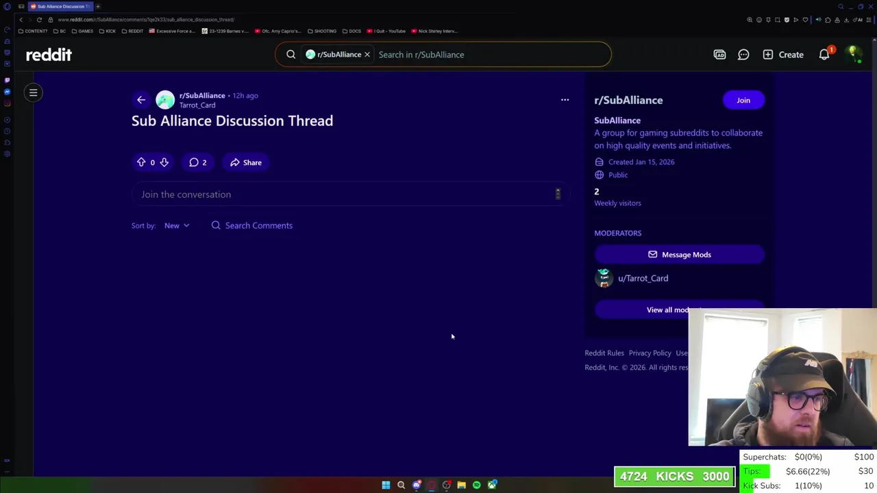Open Windows taskbar search

click(x=401, y=485)
